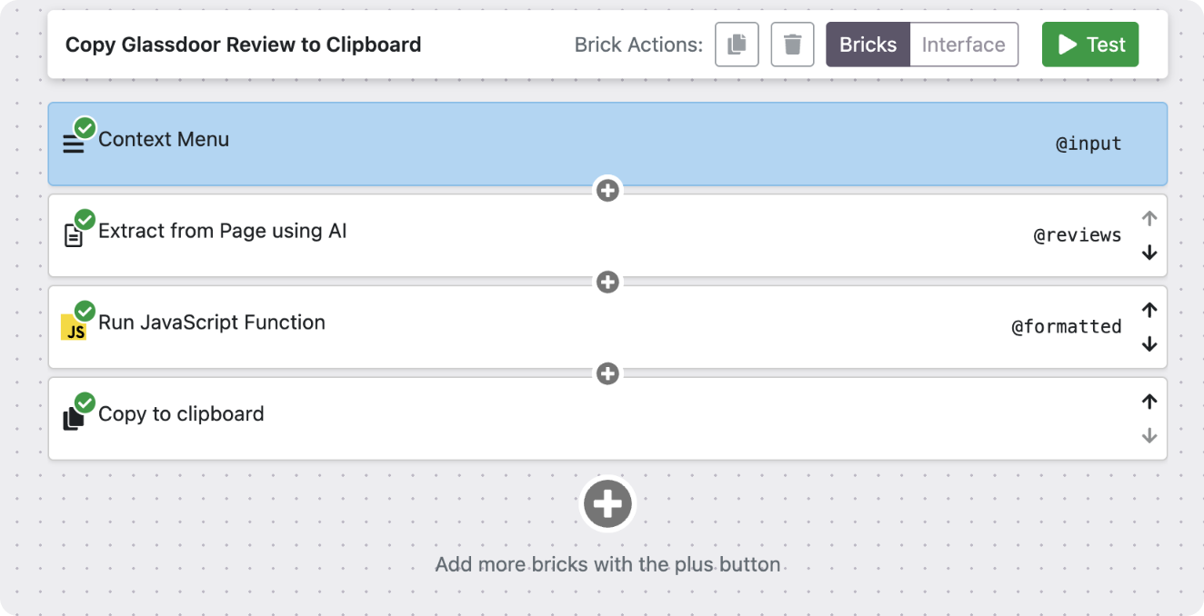Move Extract from Page brick down
The image size is (1204, 616).
(x=1149, y=253)
